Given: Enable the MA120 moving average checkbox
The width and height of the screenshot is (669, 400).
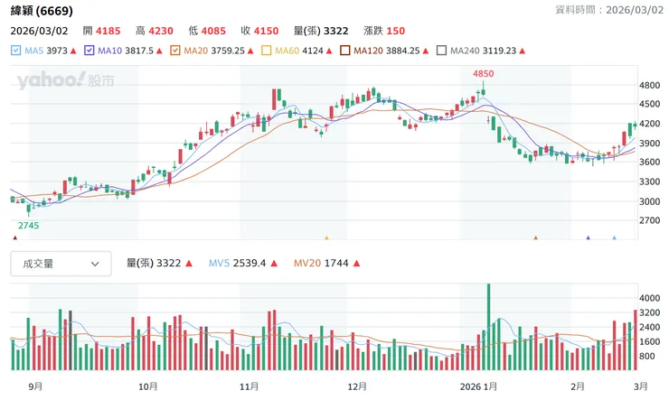Looking at the screenshot, I should coord(344,51).
